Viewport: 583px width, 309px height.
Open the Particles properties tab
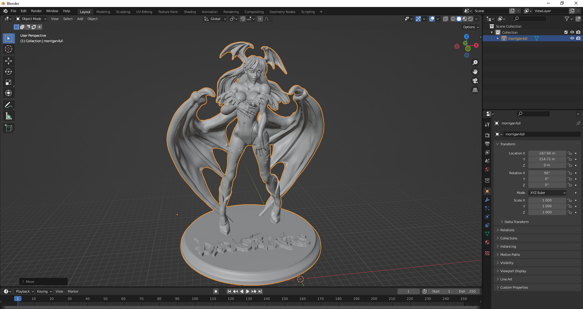pos(487,208)
